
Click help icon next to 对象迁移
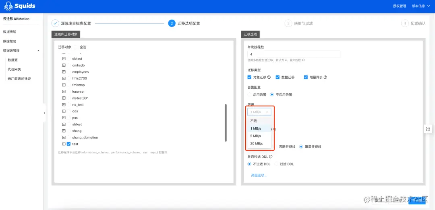[269, 77]
